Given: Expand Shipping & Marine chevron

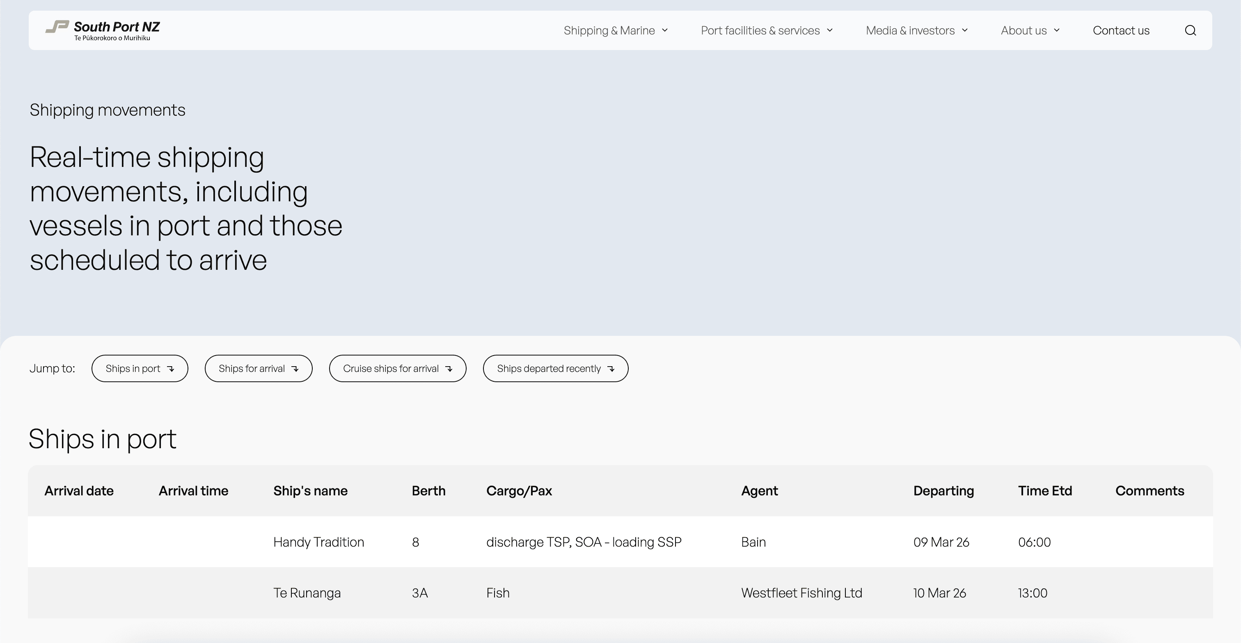Looking at the screenshot, I should [665, 30].
